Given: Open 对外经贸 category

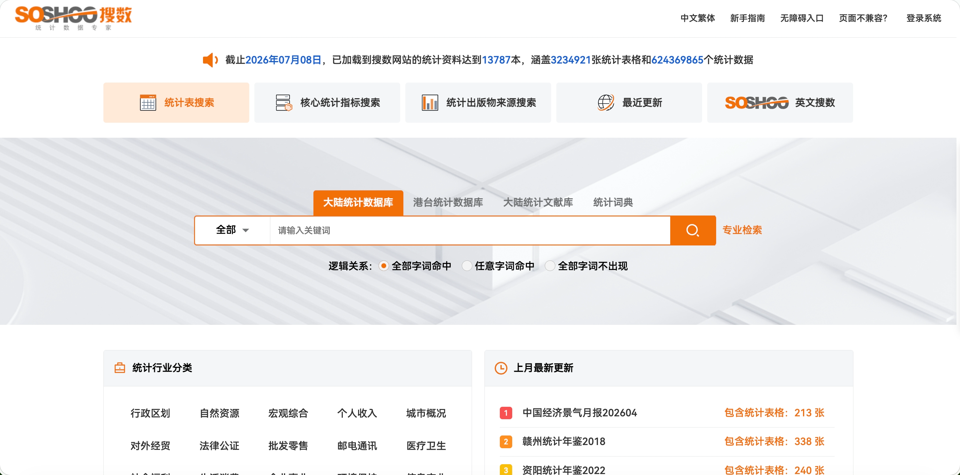Looking at the screenshot, I should (150, 446).
